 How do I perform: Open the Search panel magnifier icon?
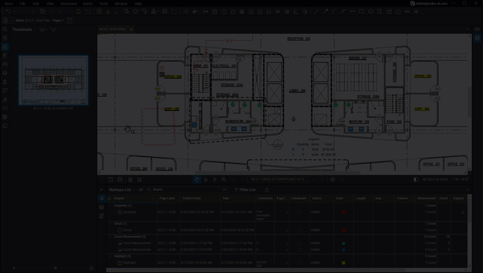(x=5, y=29)
